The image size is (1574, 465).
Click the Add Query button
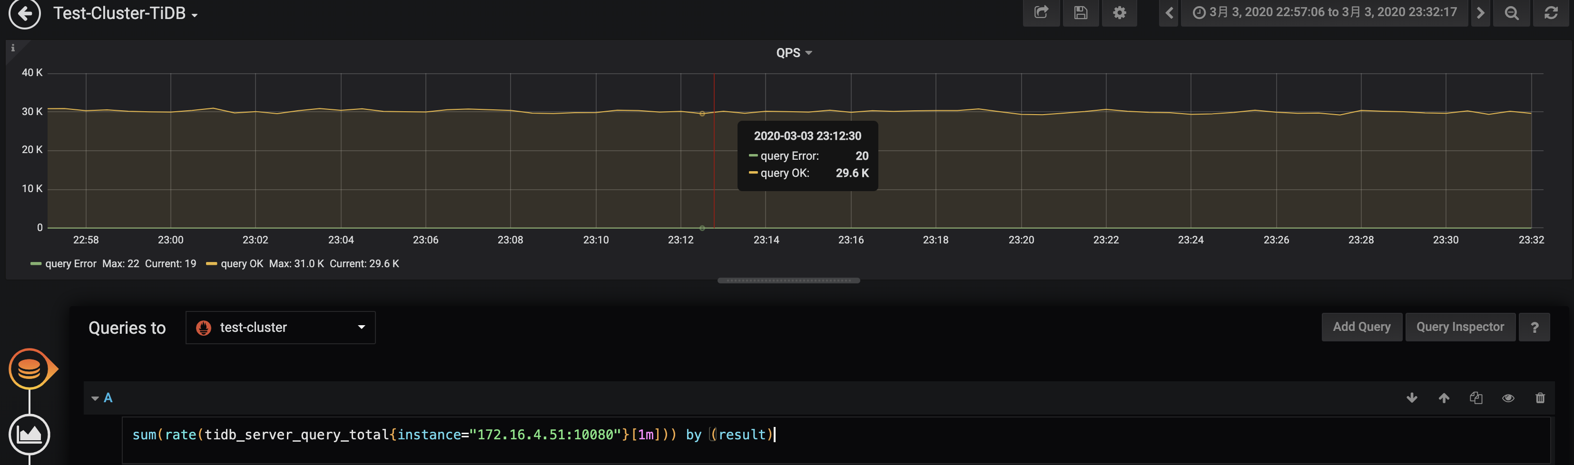click(x=1361, y=327)
